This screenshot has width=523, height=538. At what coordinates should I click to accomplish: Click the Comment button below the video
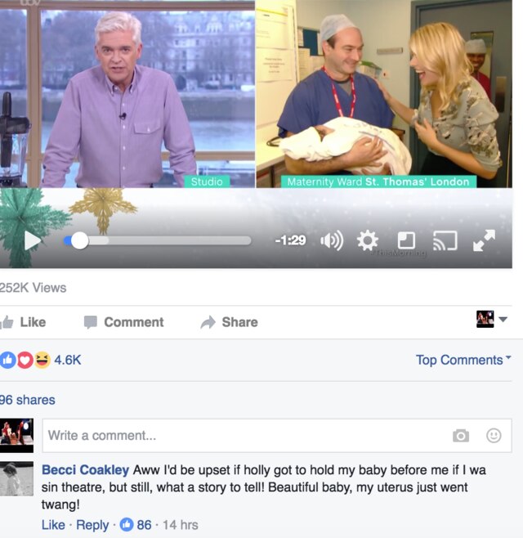pyautogui.click(x=124, y=322)
